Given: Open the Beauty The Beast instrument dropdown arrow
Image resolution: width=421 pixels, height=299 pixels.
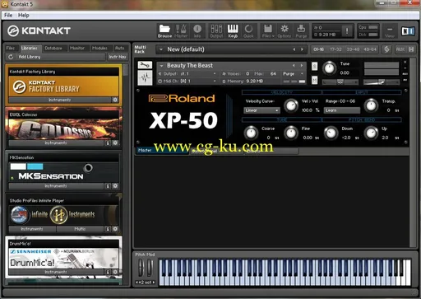Looking at the screenshot, I should click(x=161, y=66).
